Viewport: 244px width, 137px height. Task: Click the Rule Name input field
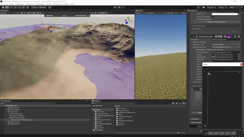[226, 40]
